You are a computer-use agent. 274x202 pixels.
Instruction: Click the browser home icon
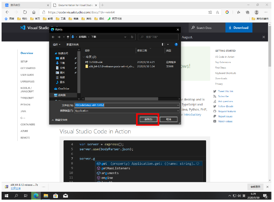pos(34,12)
